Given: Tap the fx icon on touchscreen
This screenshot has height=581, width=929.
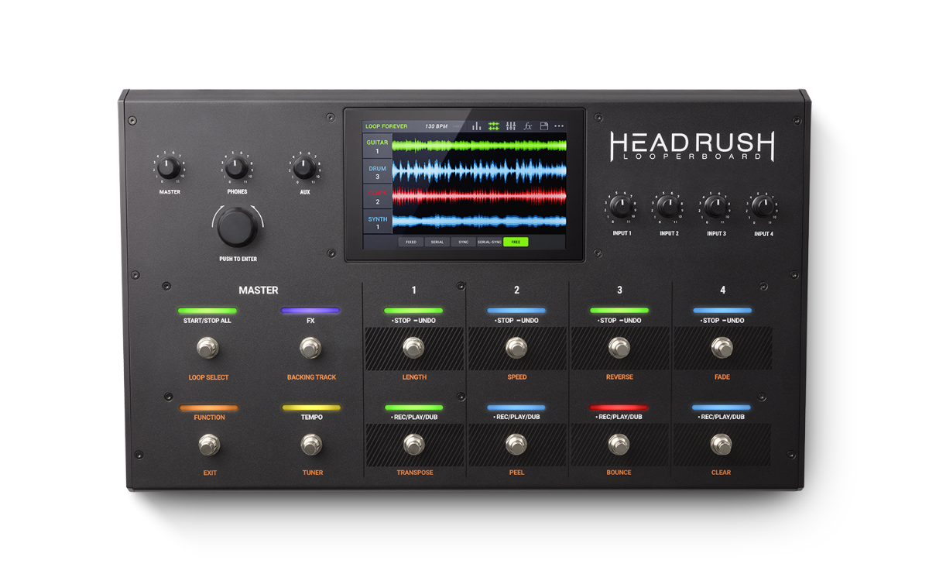Looking at the screenshot, I should click(528, 125).
